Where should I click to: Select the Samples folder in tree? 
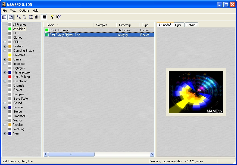(x=19, y=94)
